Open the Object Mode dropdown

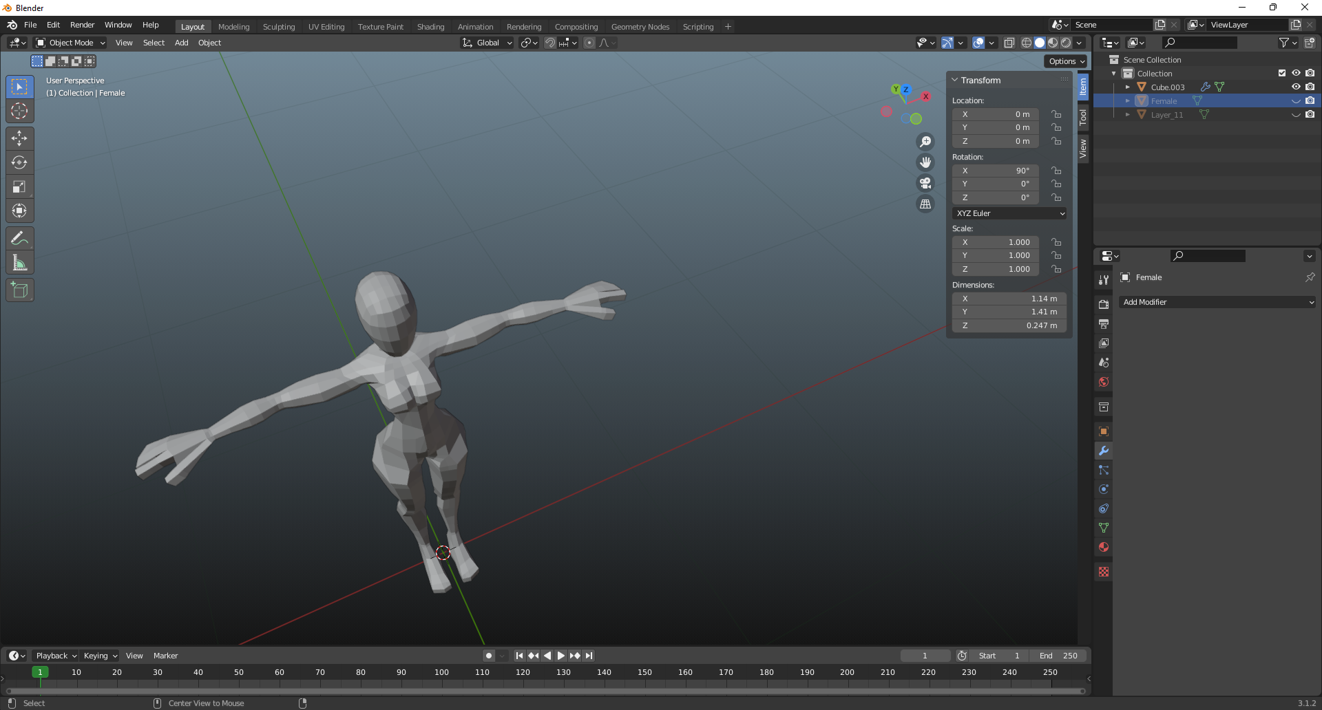click(x=71, y=43)
